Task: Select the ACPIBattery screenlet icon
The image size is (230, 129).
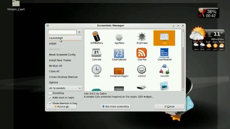Action: coord(96,38)
